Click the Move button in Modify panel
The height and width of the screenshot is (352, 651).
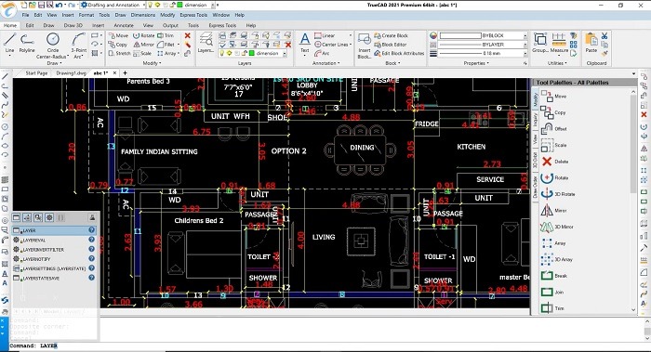click(118, 35)
